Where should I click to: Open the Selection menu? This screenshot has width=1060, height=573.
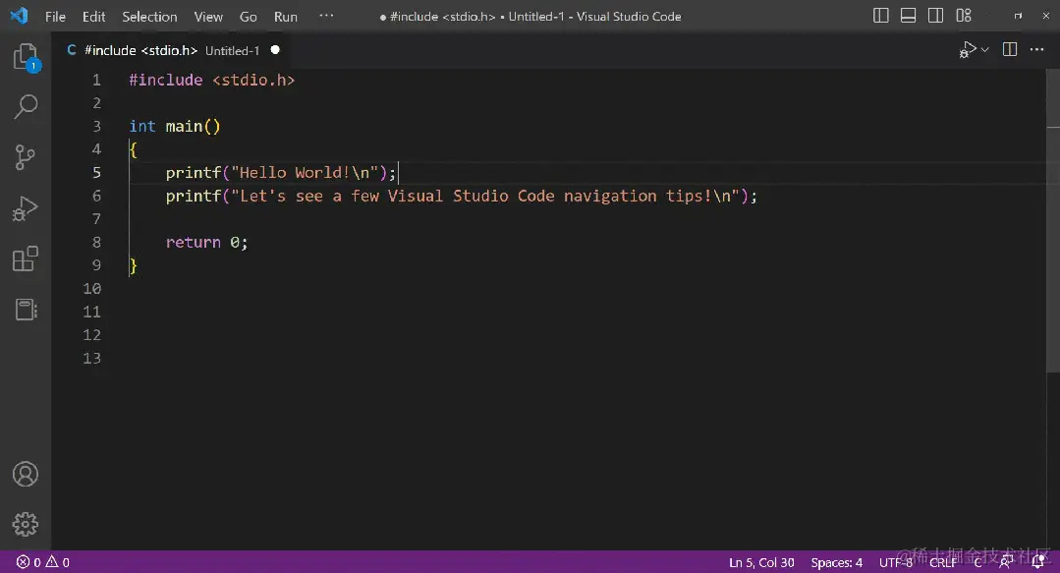[x=149, y=17]
